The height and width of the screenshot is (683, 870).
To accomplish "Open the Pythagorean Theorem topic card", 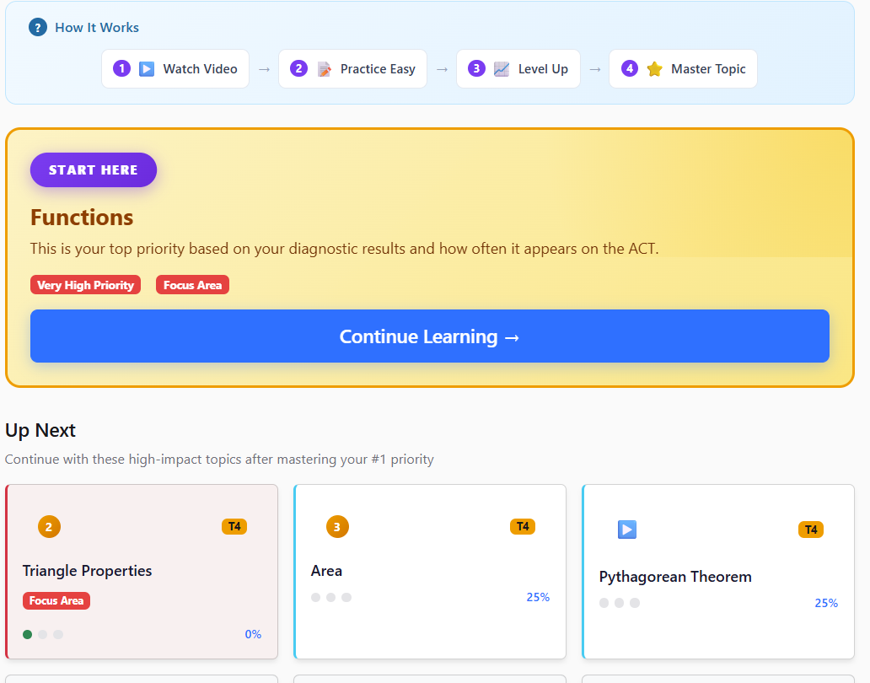I will pos(718,572).
